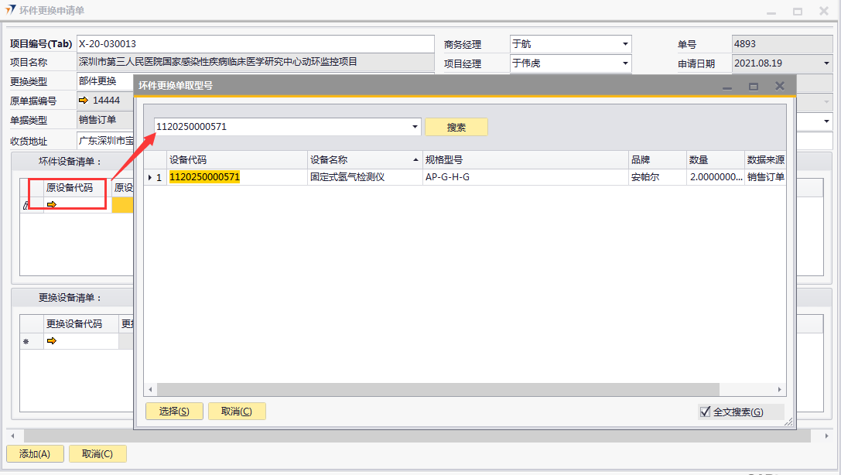The image size is (841, 475).
Task: Toggle the 全文搜索(G) checkbox
Action: [x=705, y=412]
